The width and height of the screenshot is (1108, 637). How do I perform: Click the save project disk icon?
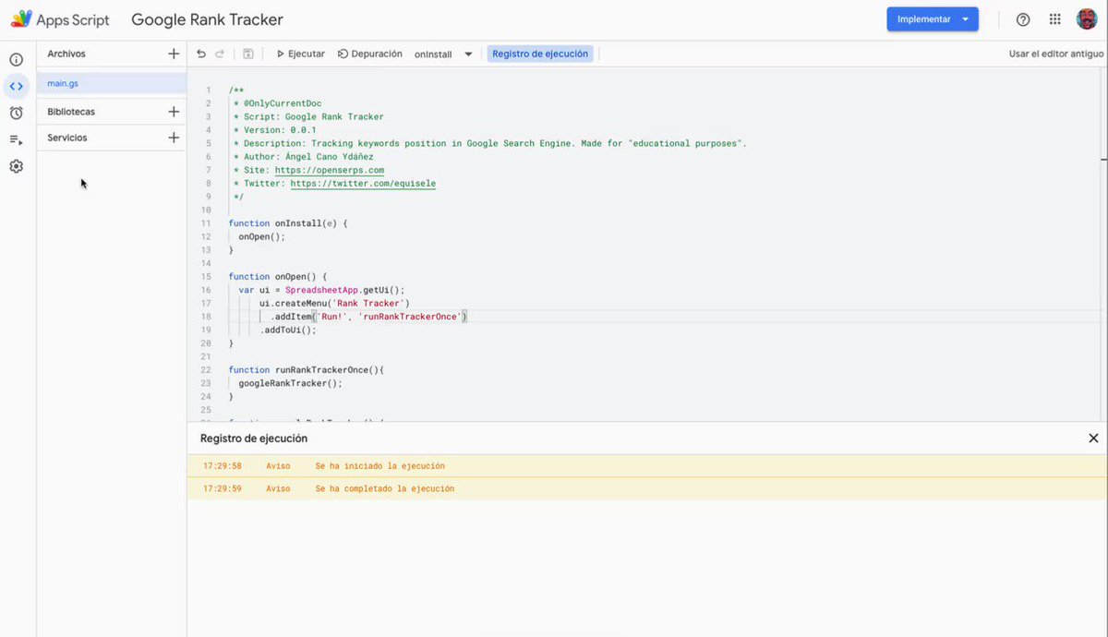(x=248, y=54)
